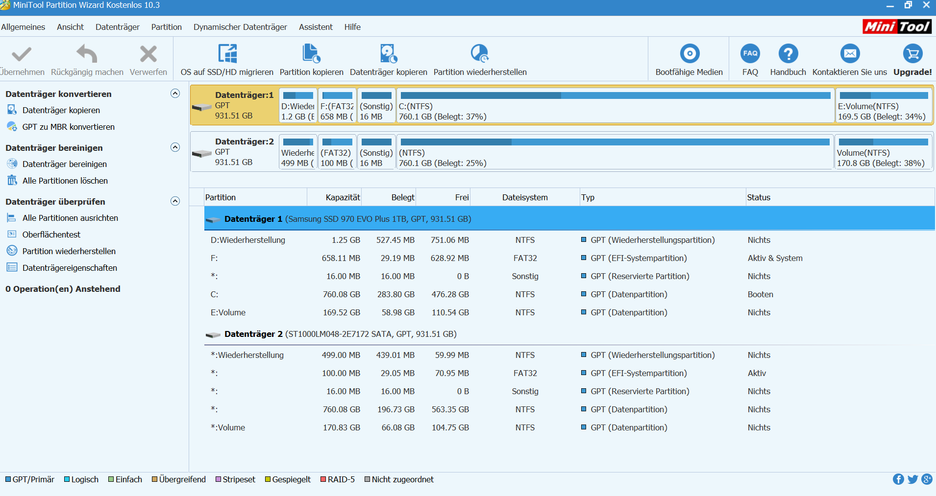Open the Partition kopieren tool
This screenshot has width=936, height=496.
click(311, 54)
